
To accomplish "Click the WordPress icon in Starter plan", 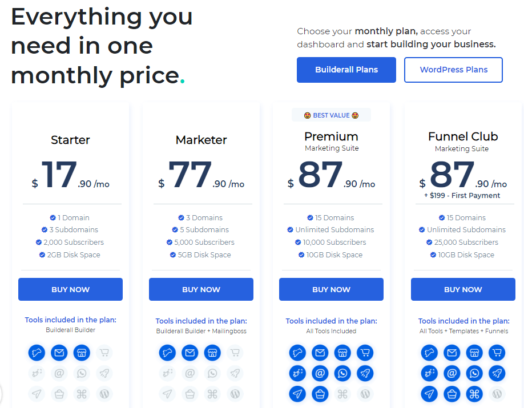I will coord(104,394).
